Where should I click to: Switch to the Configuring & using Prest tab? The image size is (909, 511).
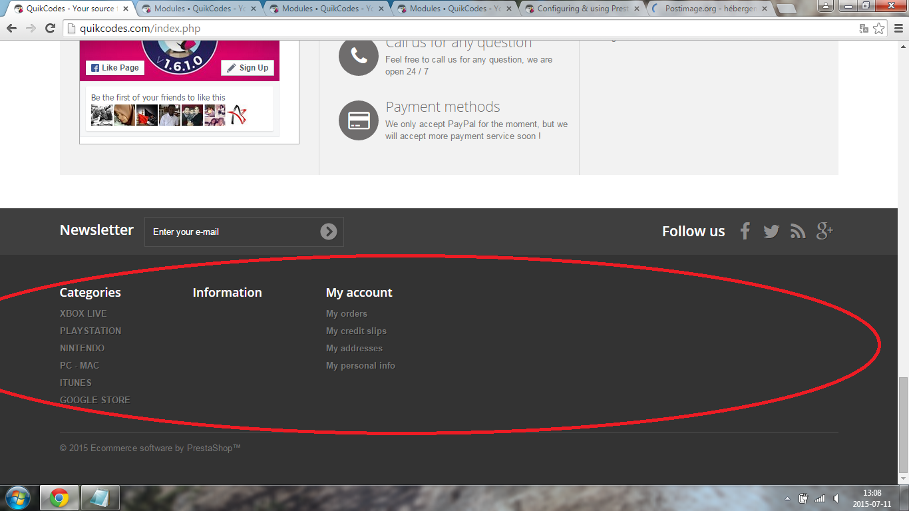[582, 9]
